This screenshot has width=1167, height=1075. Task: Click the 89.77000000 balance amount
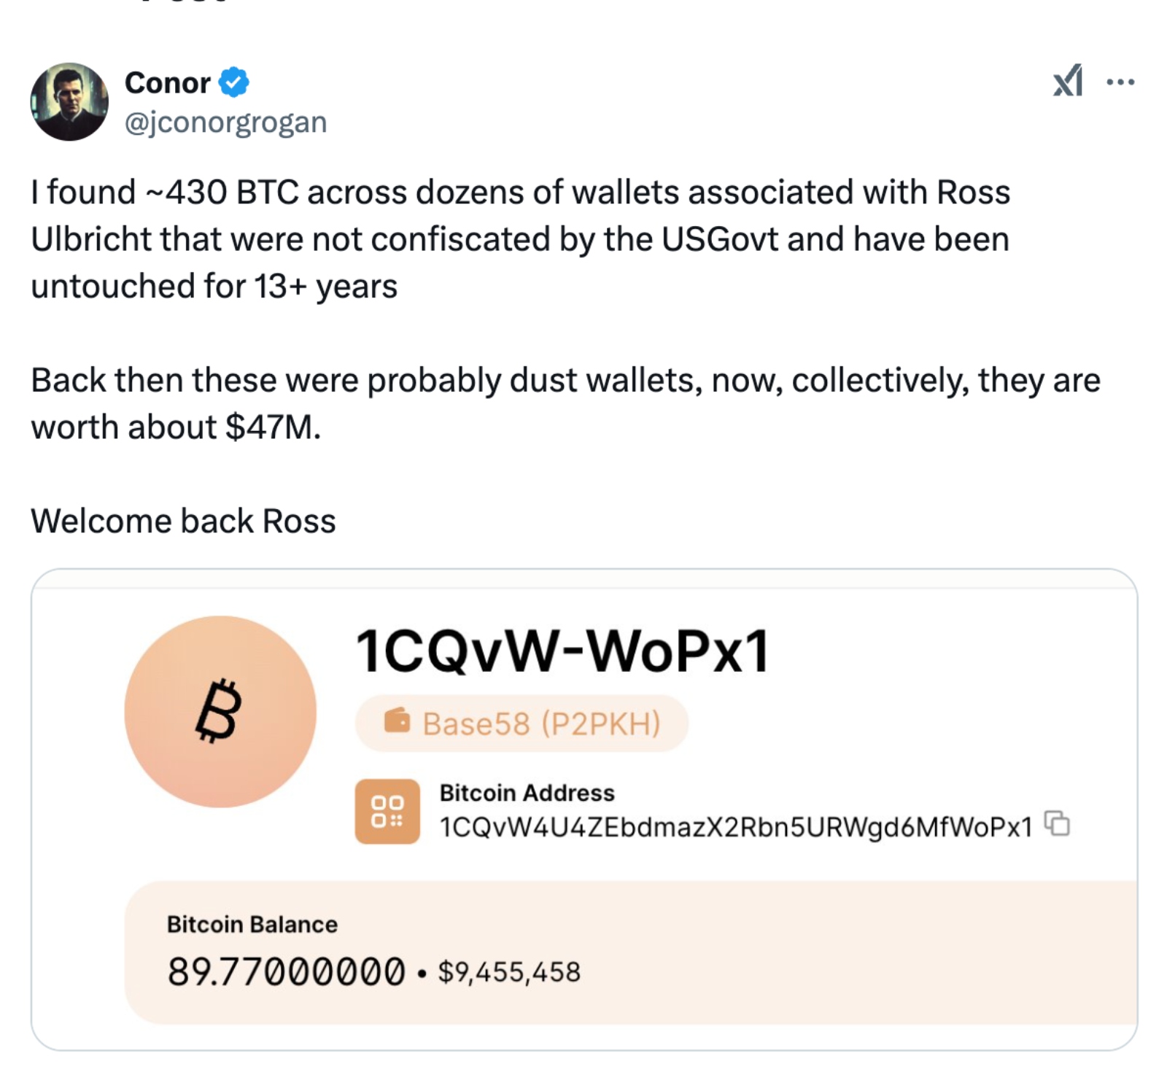coord(286,971)
